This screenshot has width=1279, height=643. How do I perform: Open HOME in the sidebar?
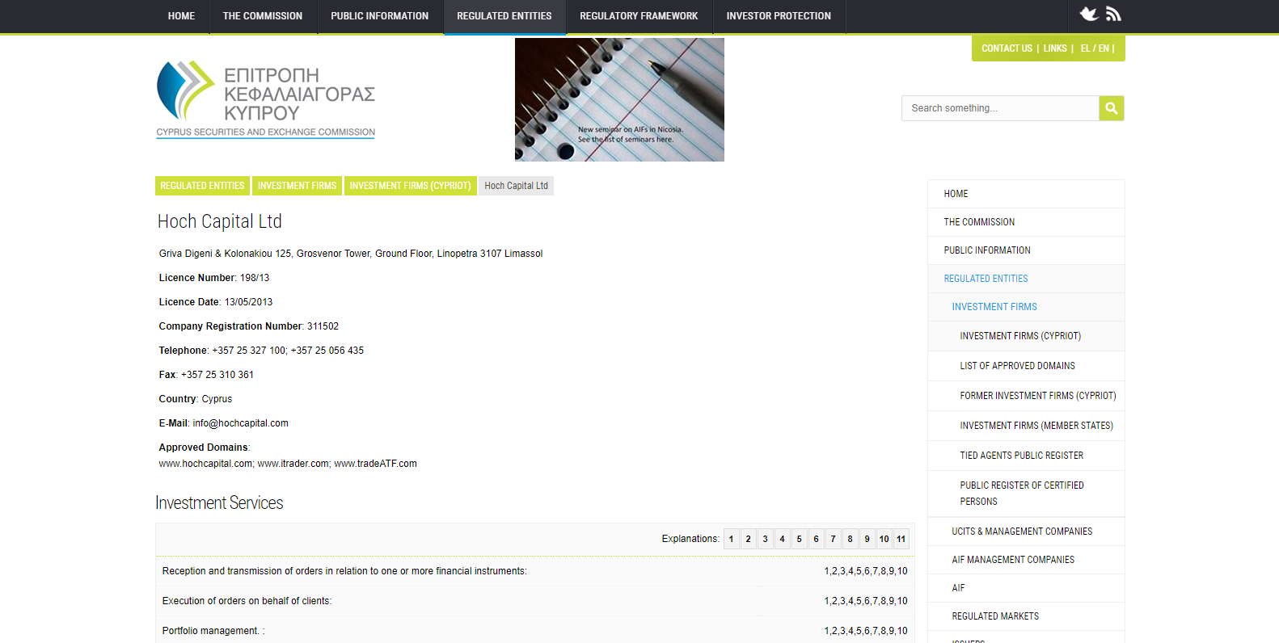1026,194
